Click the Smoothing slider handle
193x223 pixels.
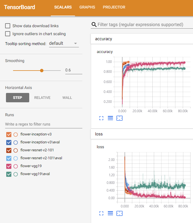42,71
